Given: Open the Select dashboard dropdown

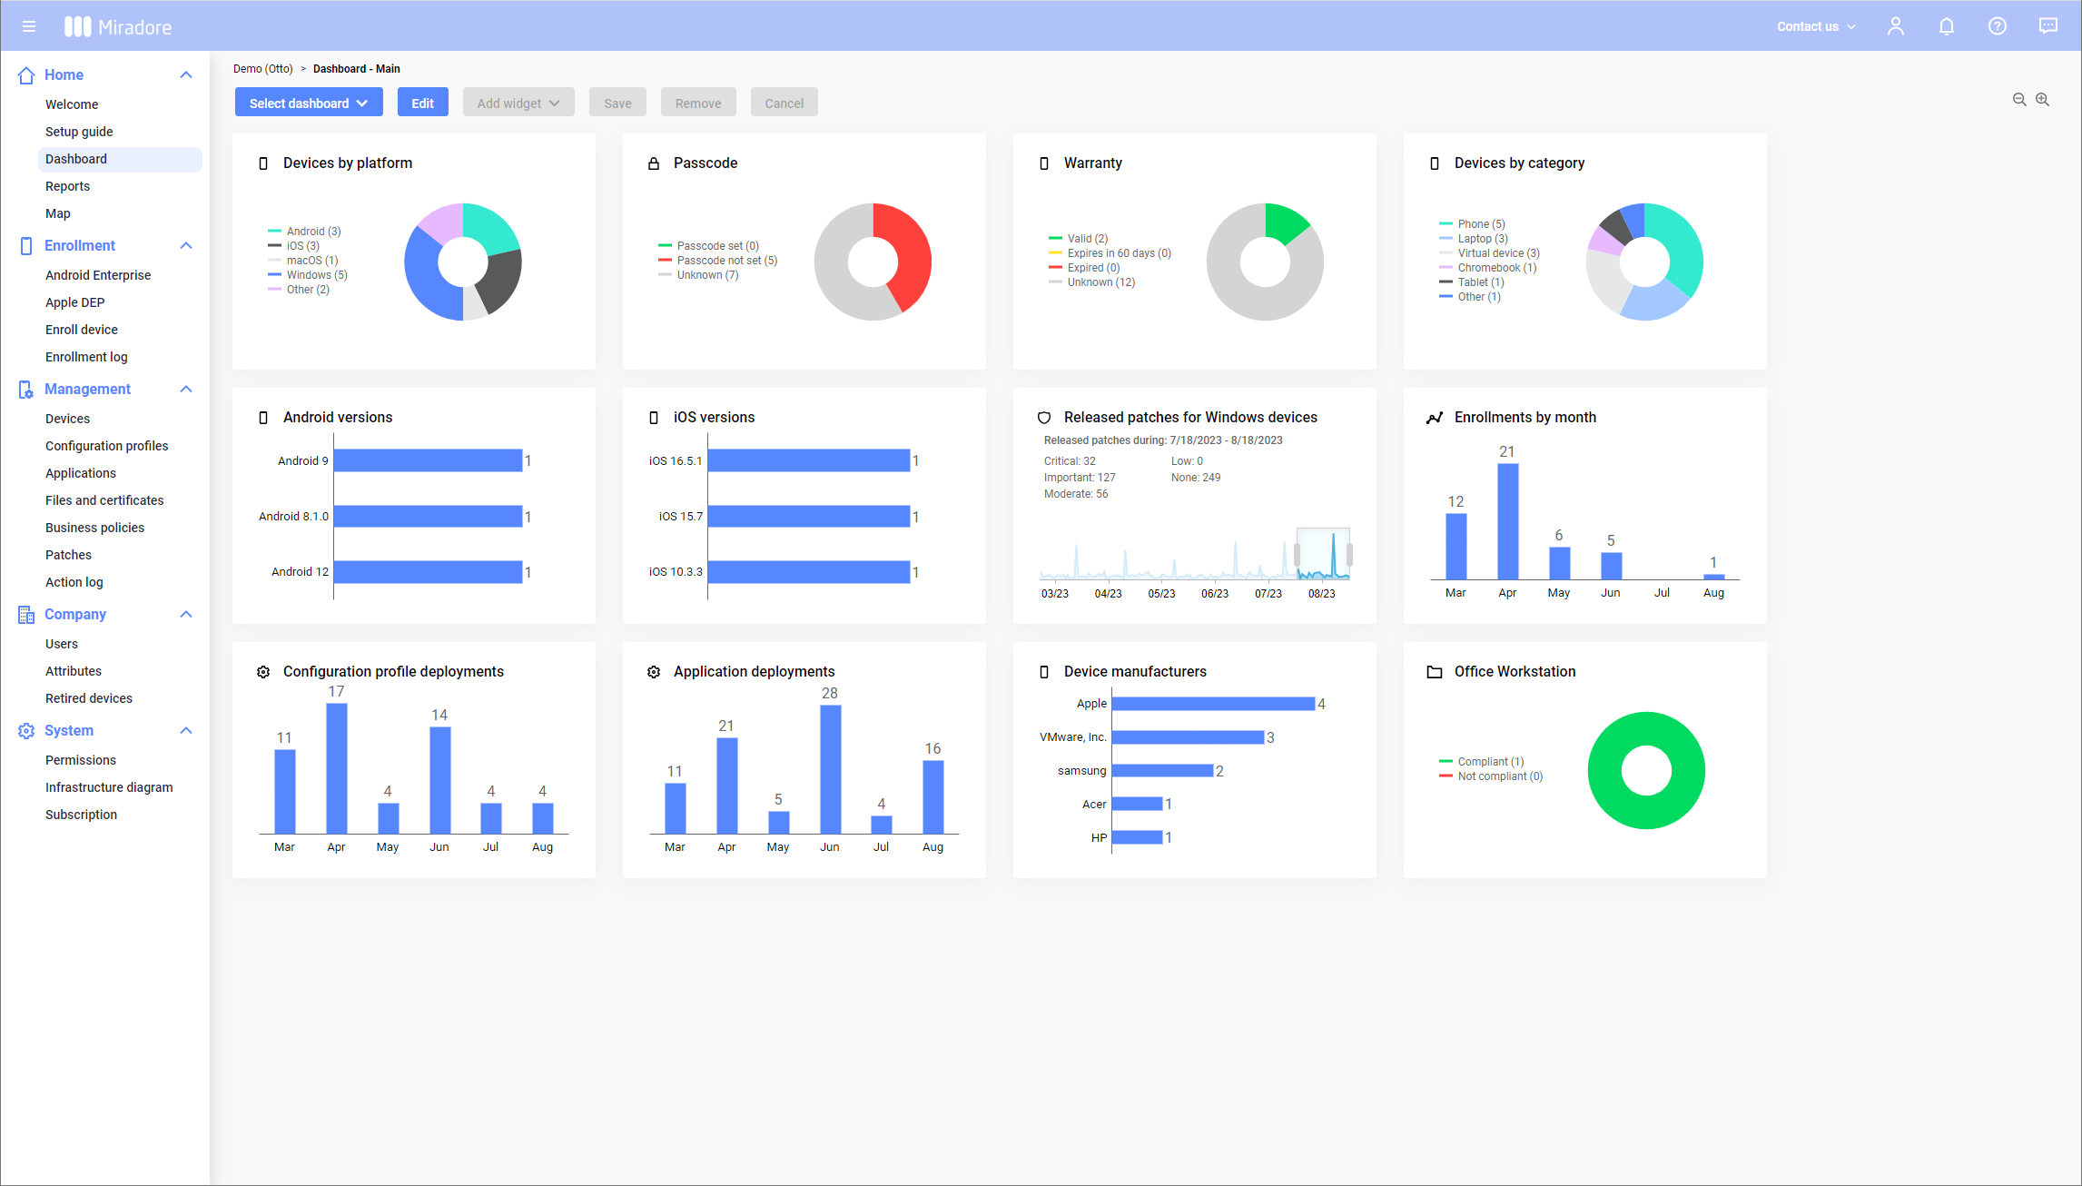Looking at the screenshot, I should pyautogui.click(x=306, y=103).
